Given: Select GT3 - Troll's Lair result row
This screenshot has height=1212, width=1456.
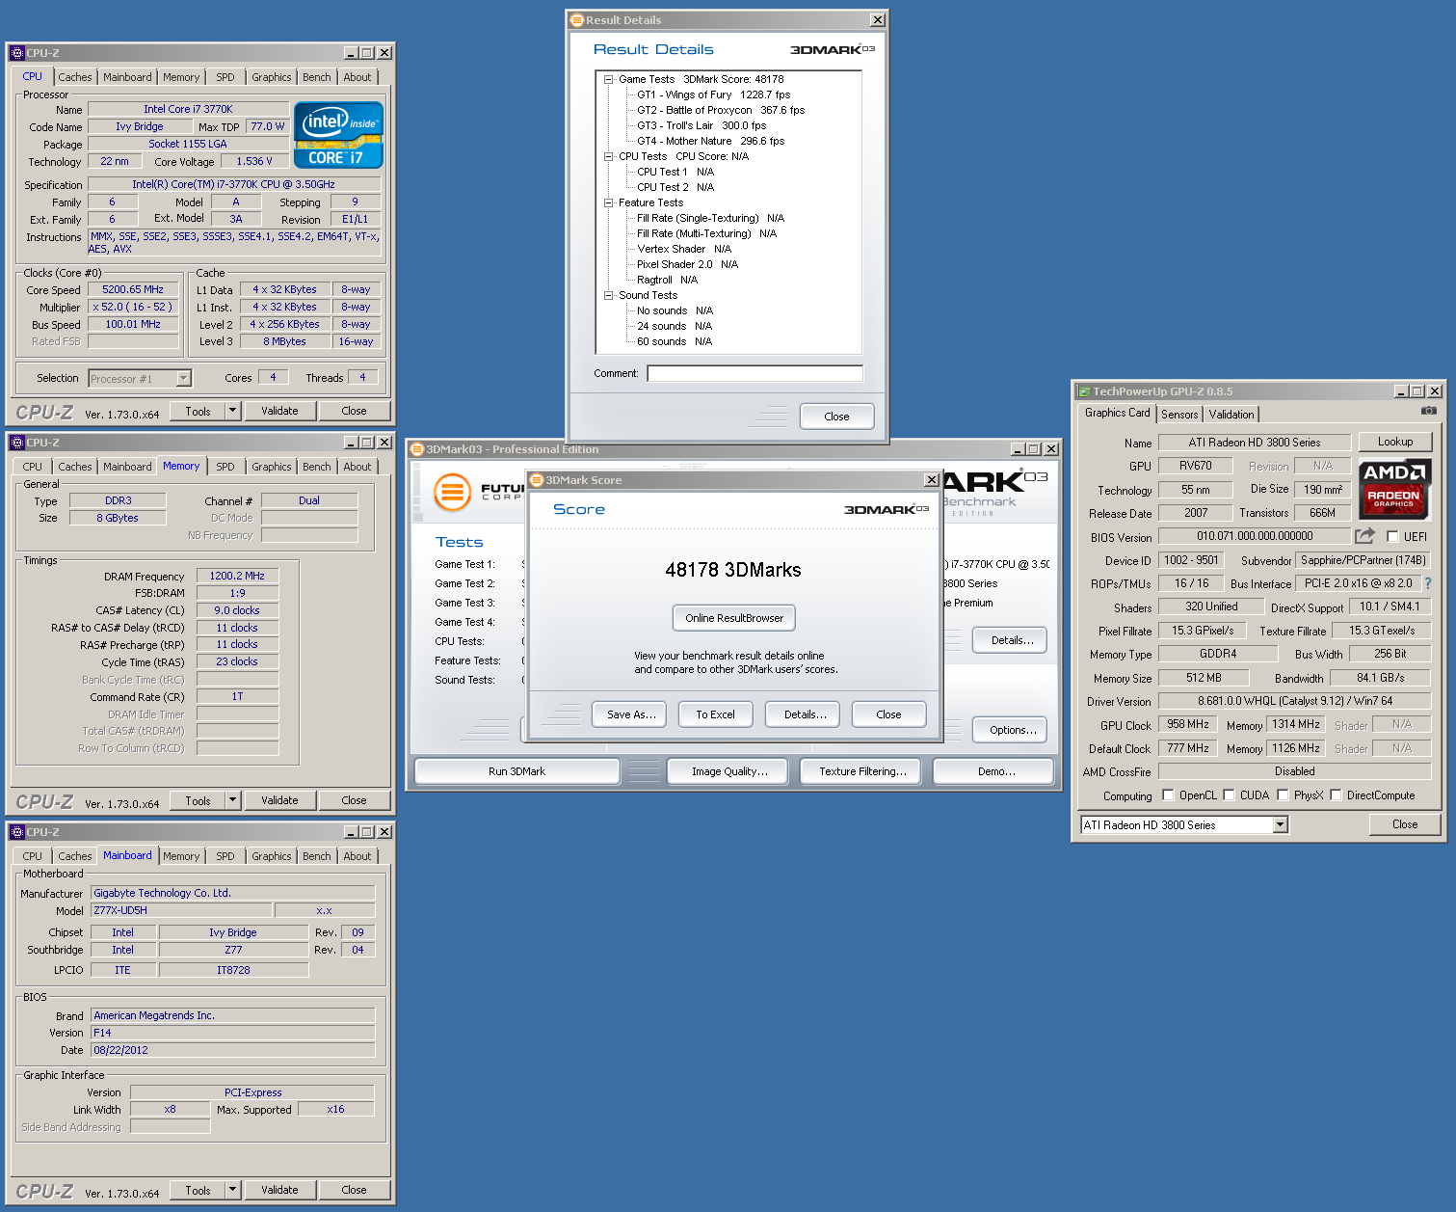Looking at the screenshot, I should pos(702,125).
